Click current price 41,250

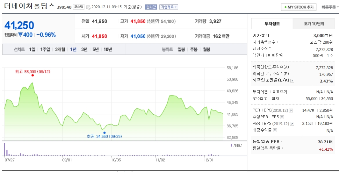pos(19,25)
